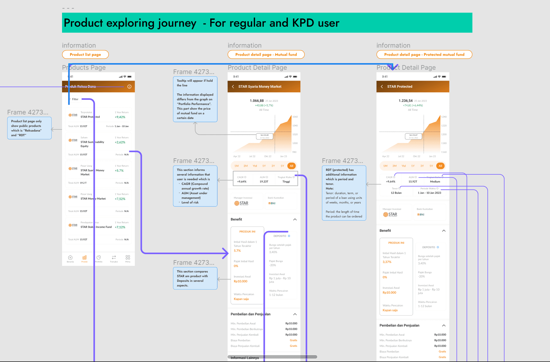Screen dimensions: 550x362
Task: Click the 'Product list page' pill label
Action: (x=85, y=55)
